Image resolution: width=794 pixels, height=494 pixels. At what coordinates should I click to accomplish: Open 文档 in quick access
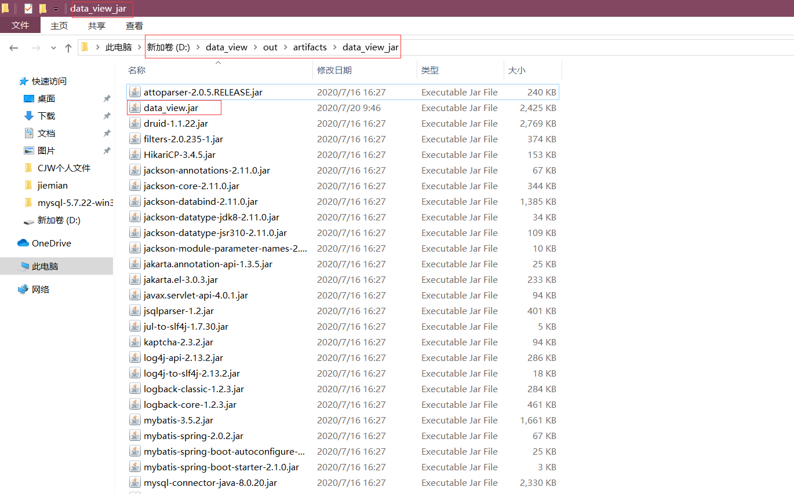coord(46,134)
